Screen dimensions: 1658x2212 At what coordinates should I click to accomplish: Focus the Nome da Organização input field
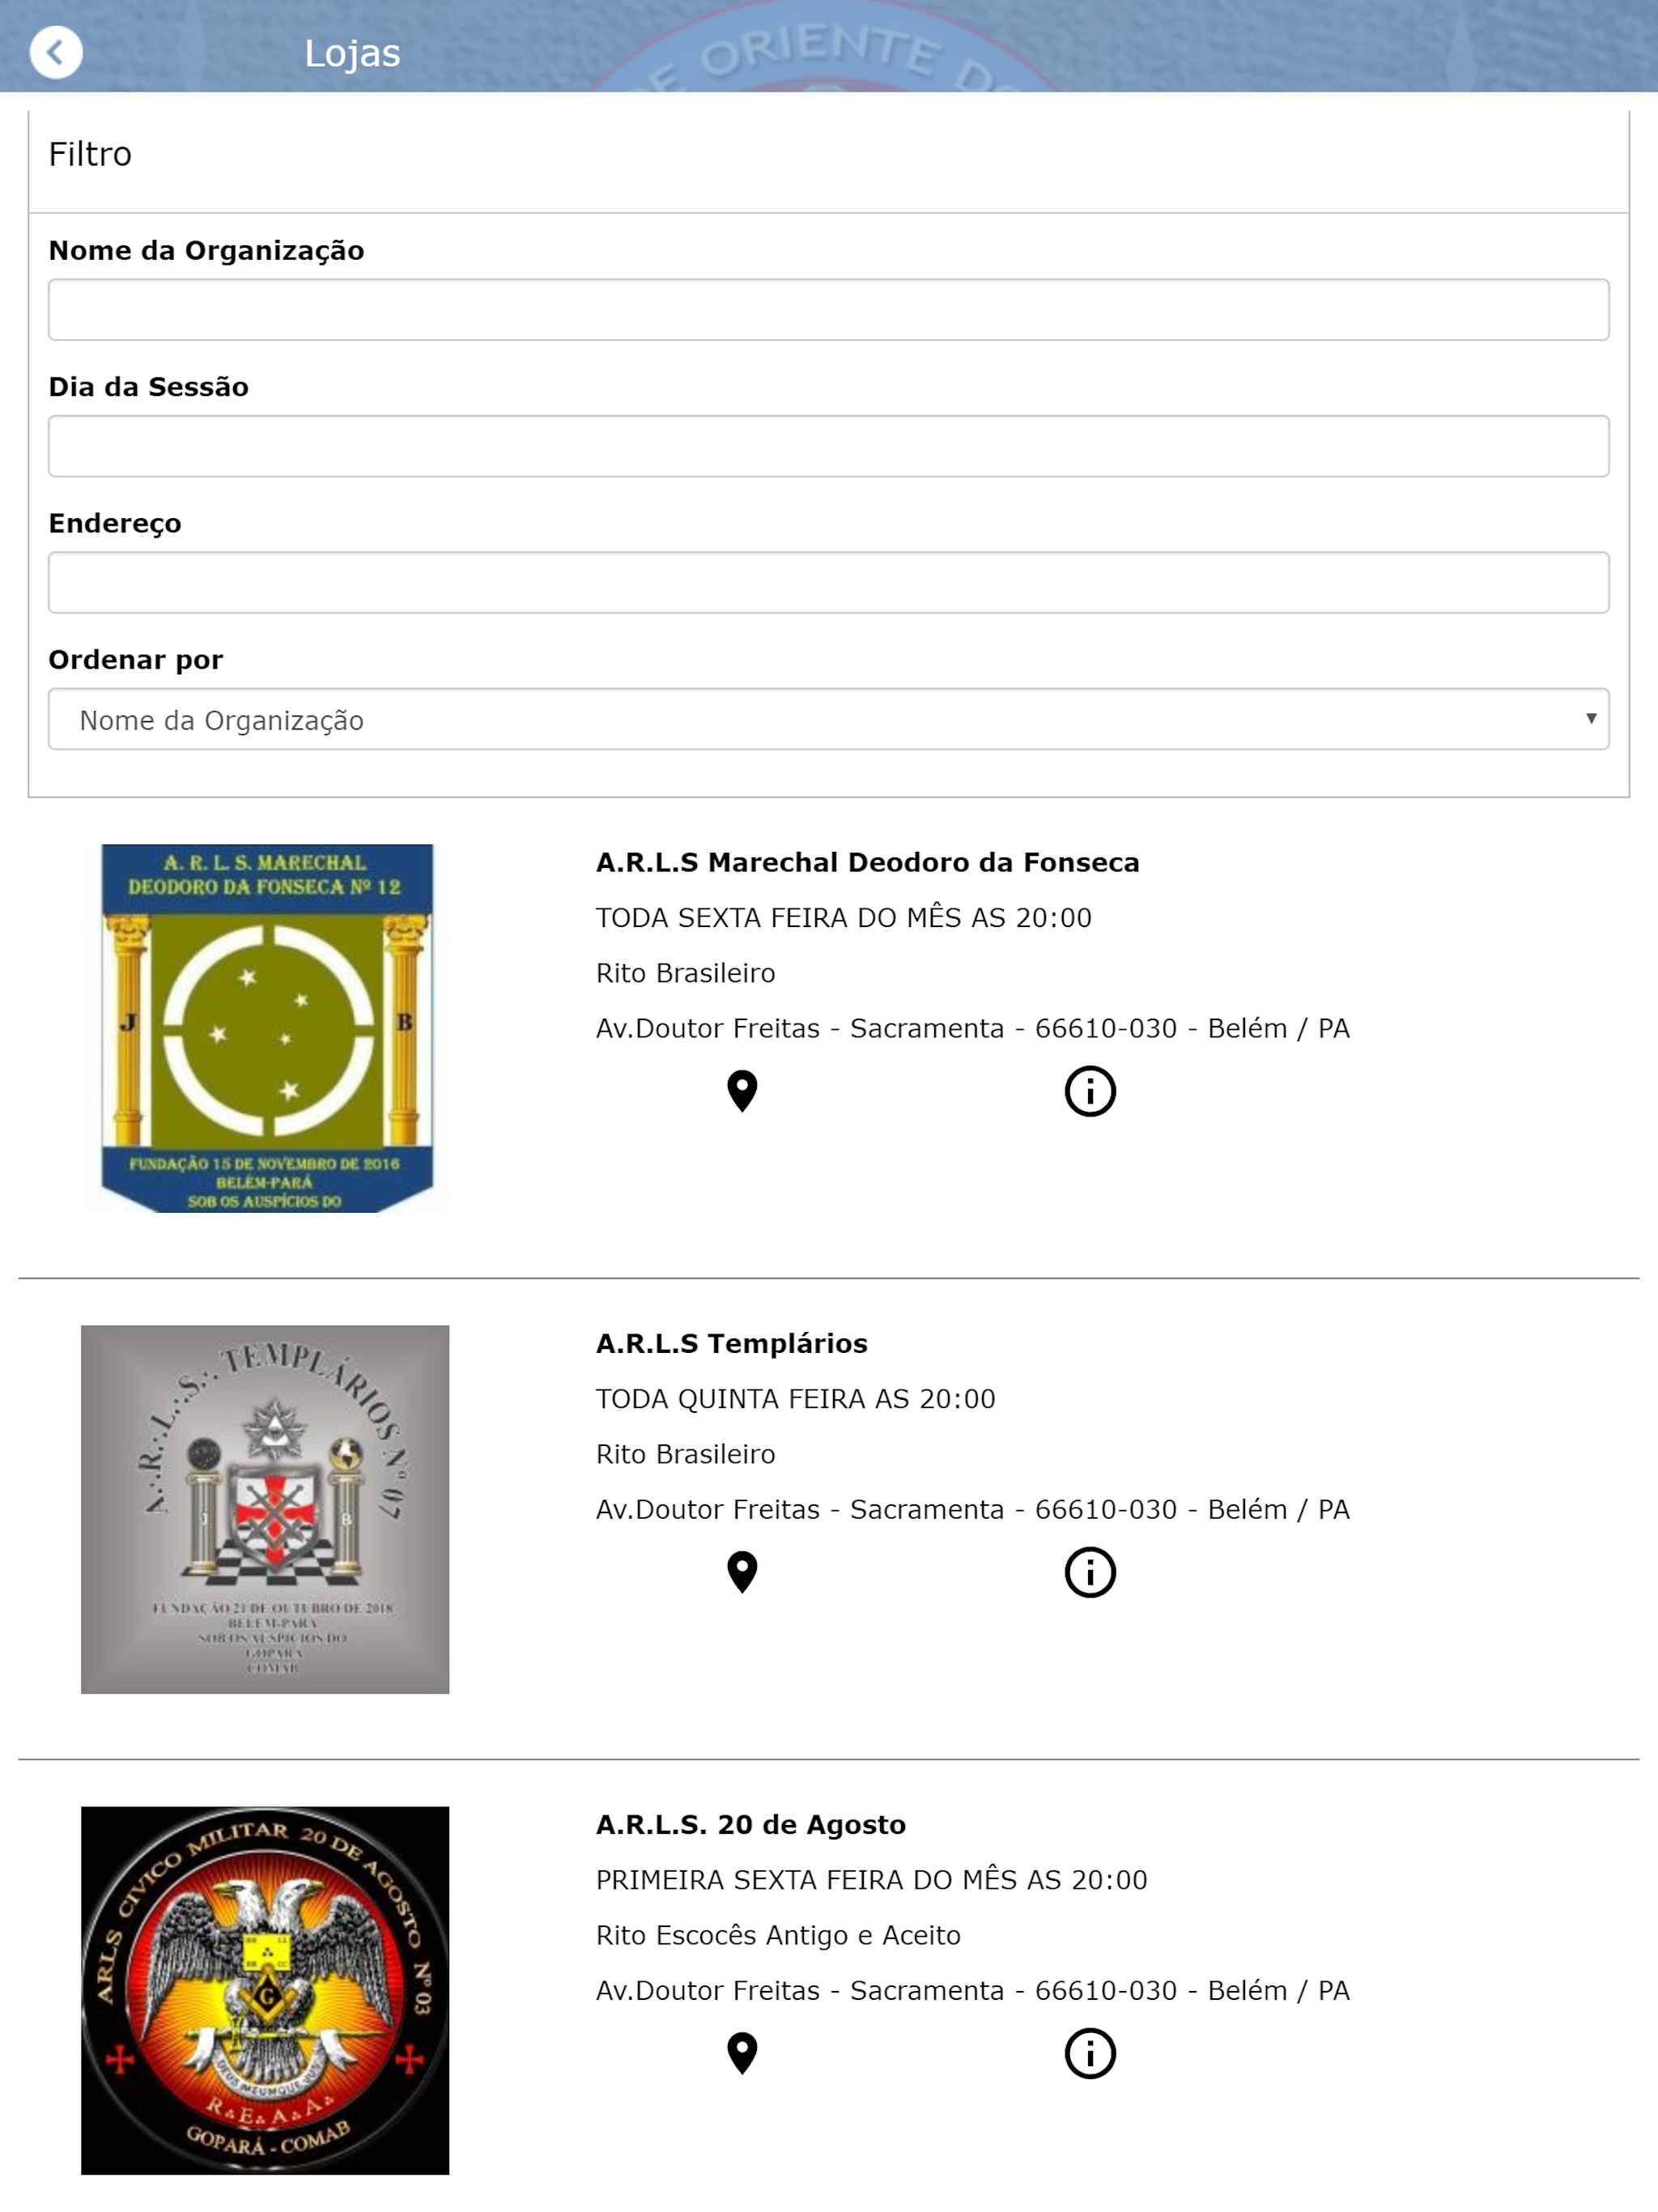[828, 310]
